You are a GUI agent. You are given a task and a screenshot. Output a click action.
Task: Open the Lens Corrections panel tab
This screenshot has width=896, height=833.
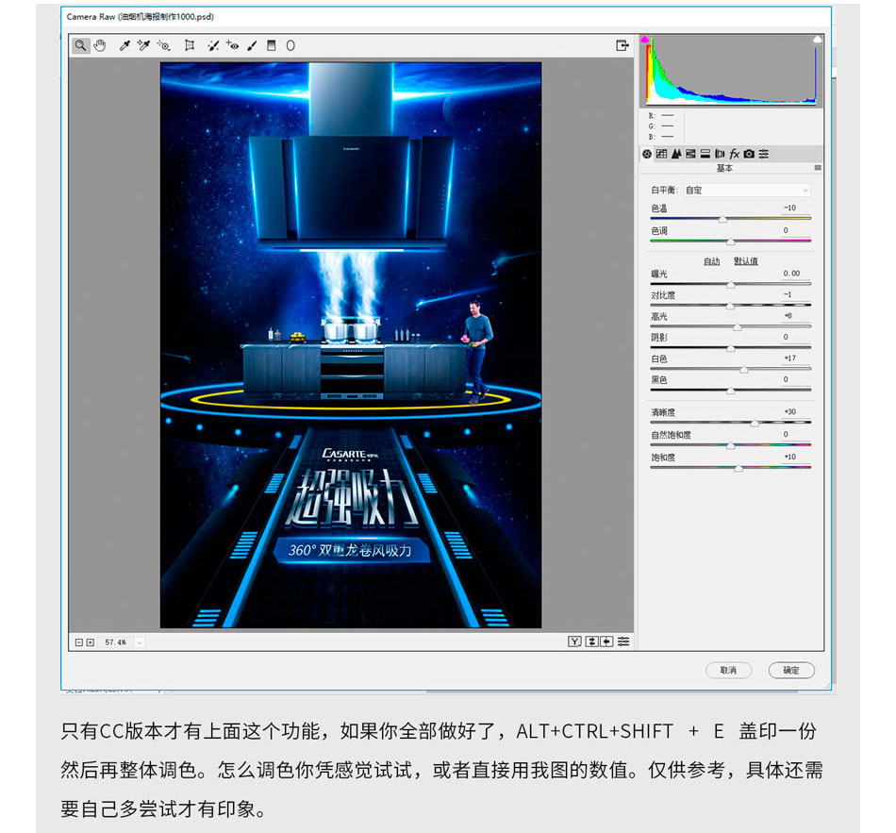(x=720, y=154)
